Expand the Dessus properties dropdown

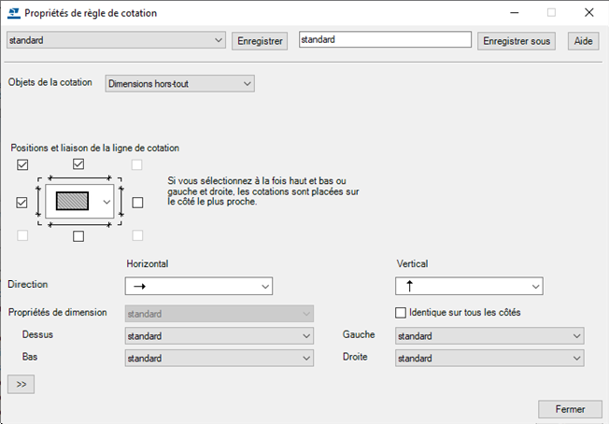219,336
